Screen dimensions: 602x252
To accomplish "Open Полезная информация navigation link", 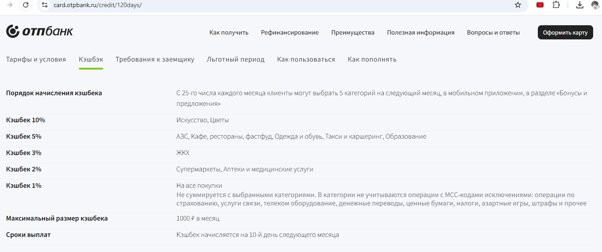I will [421, 32].
